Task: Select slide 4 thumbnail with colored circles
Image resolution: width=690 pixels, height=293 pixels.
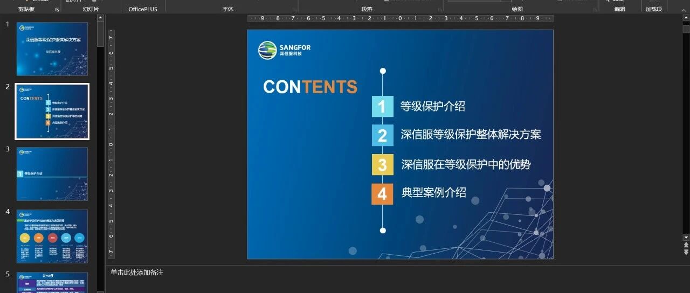Action: click(x=52, y=236)
